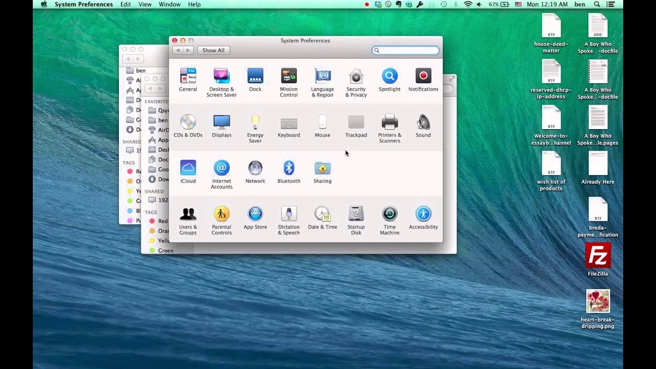Click the Red tag in Finder sidebar
The image size is (656, 369).
point(158,221)
